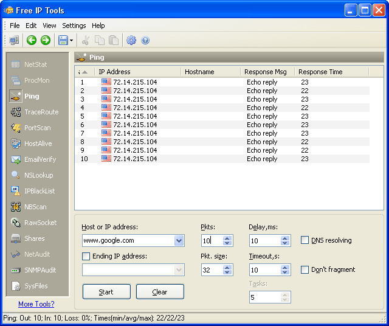Open the View menu
This screenshot has width=389, height=326.
click(49, 26)
